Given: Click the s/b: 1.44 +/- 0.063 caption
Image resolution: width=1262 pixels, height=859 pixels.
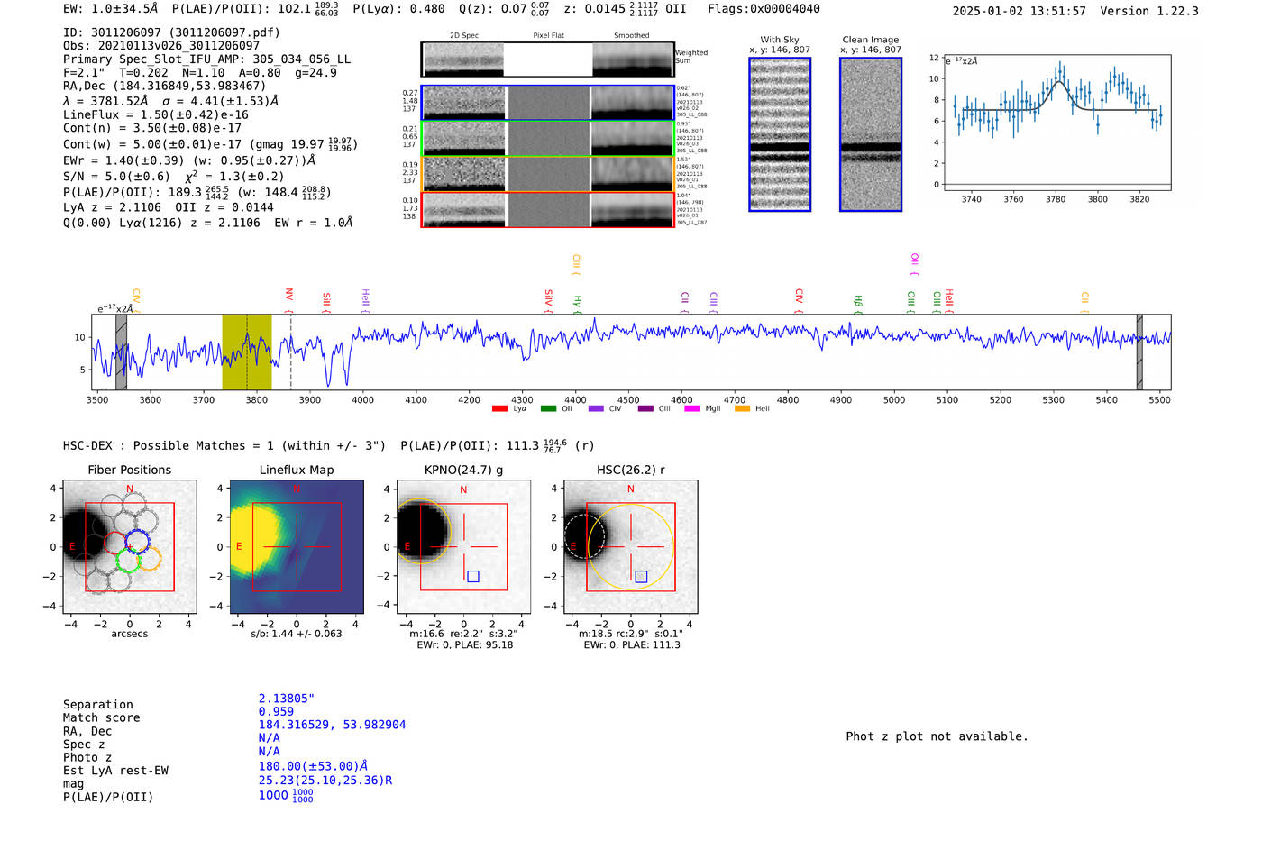Looking at the screenshot, I should coord(297,634).
